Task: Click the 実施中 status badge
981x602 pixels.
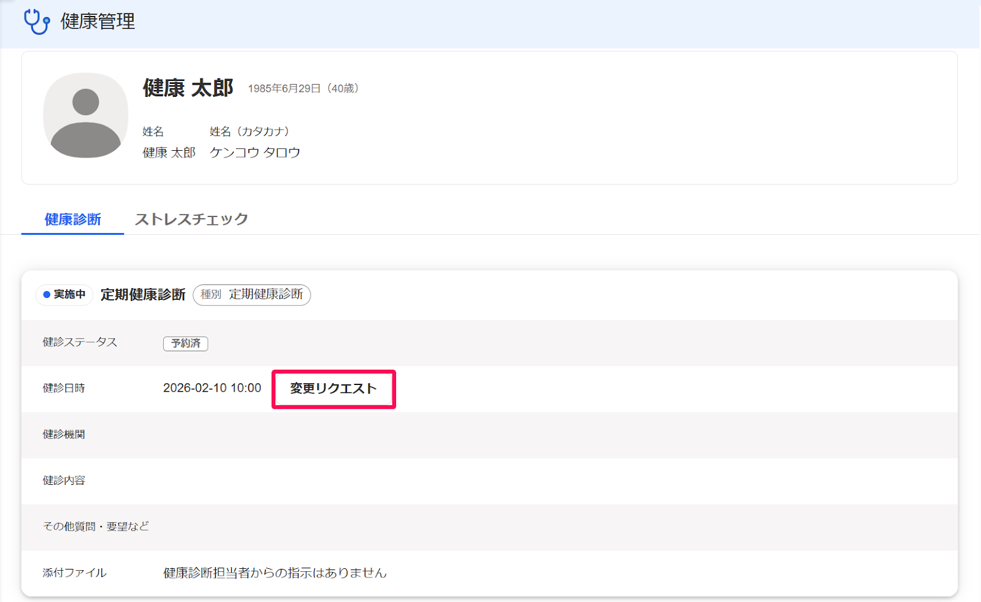Action: [64, 295]
